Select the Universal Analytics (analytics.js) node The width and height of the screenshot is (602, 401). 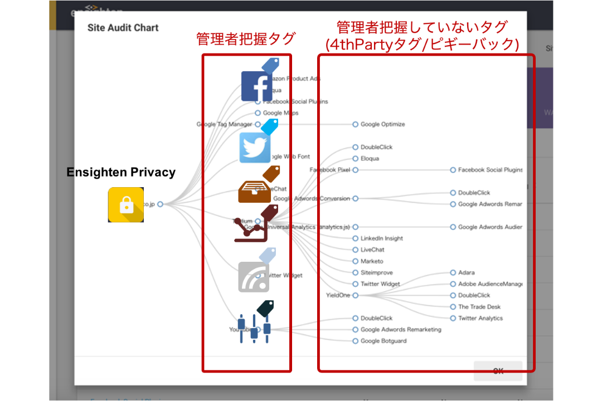point(355,227)
